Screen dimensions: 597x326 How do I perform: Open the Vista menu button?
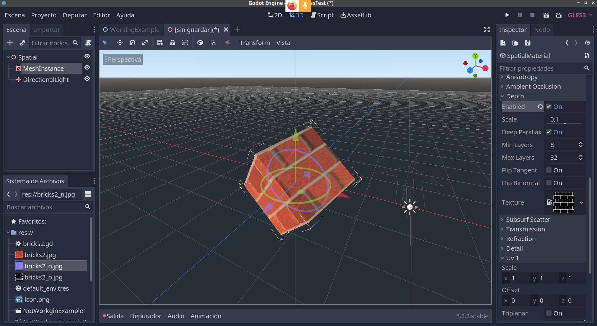(283, 43)
